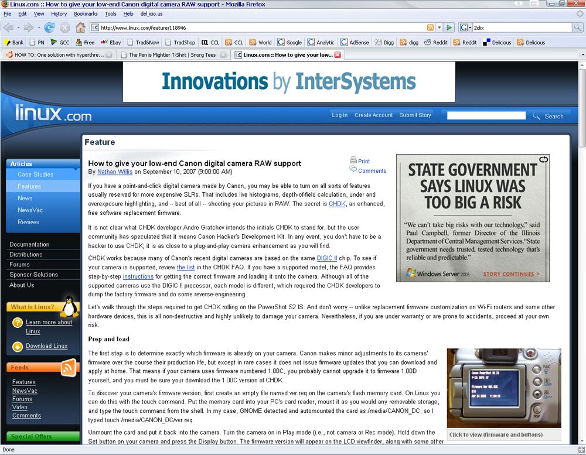Screen dimensions: 586x455
Task: Open the Tools menu
Action: (111, 14)
